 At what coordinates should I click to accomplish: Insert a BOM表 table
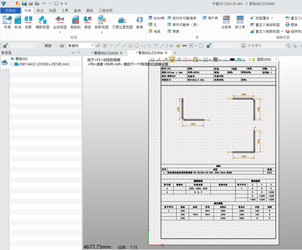click(156, 18)
